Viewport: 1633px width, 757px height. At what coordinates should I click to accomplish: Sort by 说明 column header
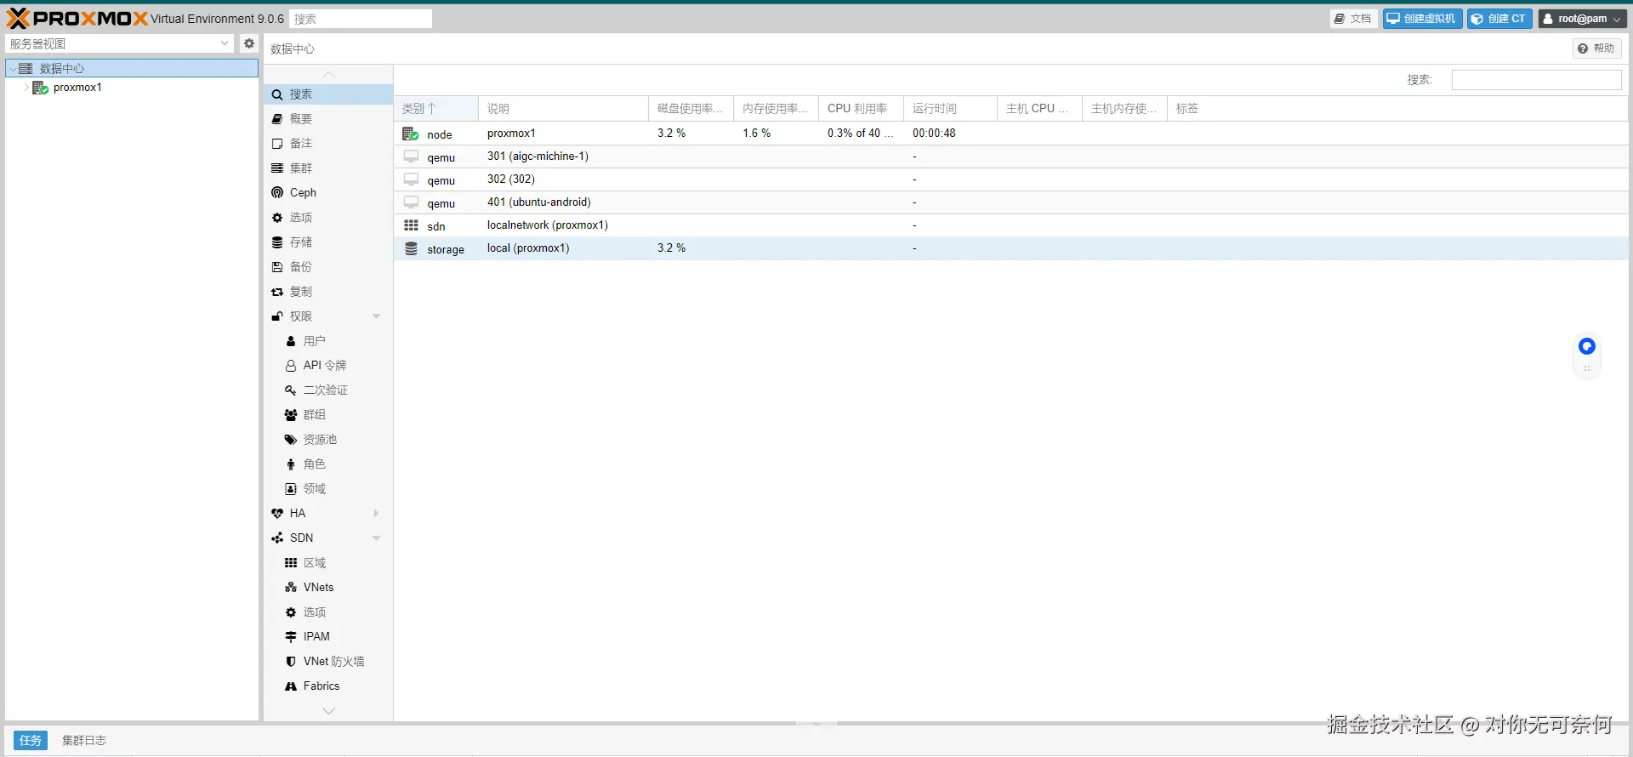pos(563,109)
